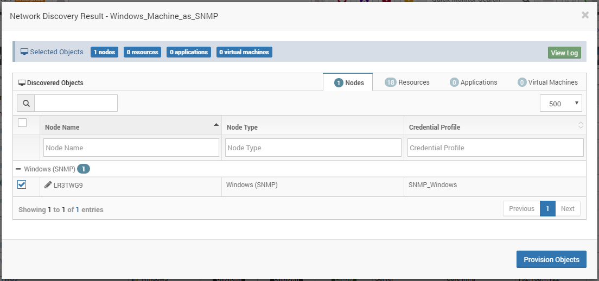
Task: Click the Provision Objects button
Action: click(x=551, y=259)
